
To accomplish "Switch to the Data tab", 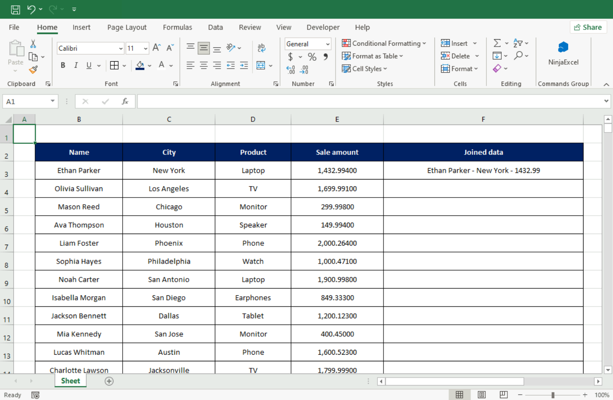I will 215,27.
